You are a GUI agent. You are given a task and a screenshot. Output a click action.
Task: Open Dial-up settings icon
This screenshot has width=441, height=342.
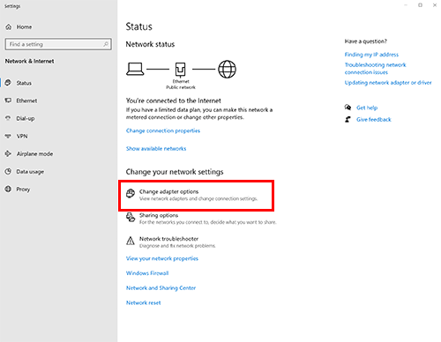pyautogui.click(x=8, y=118)
